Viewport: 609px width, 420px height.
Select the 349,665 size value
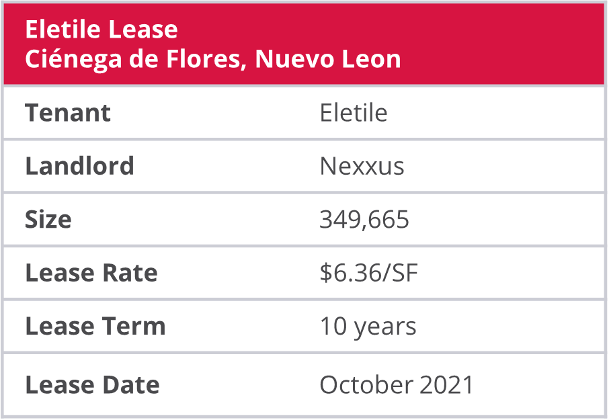(x=364, y=220)
